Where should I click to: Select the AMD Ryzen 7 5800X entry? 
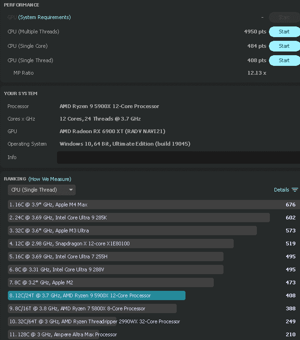point(92,308)
